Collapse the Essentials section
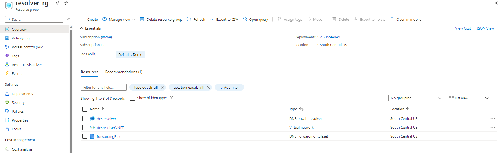This screenshot has height=153, width=502. pyautogui.click(x=82, y=28)
